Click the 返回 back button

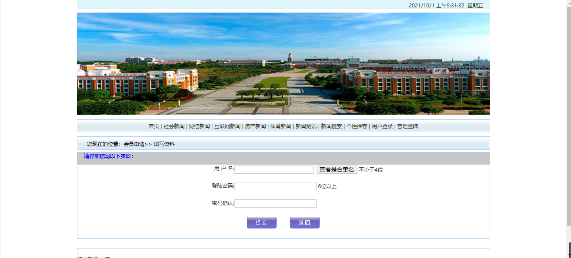tap(304, 222)
